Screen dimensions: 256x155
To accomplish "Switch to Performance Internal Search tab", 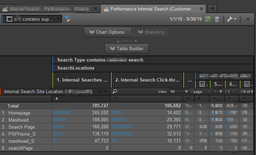I will pyautogui.click(x=152, y=9).
